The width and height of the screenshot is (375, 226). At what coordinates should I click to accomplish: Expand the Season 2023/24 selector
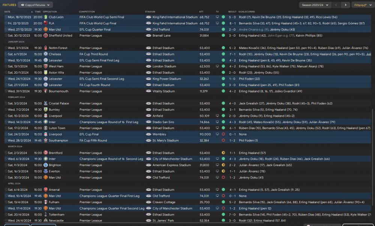pyautogui.click(x=315, y=5)
